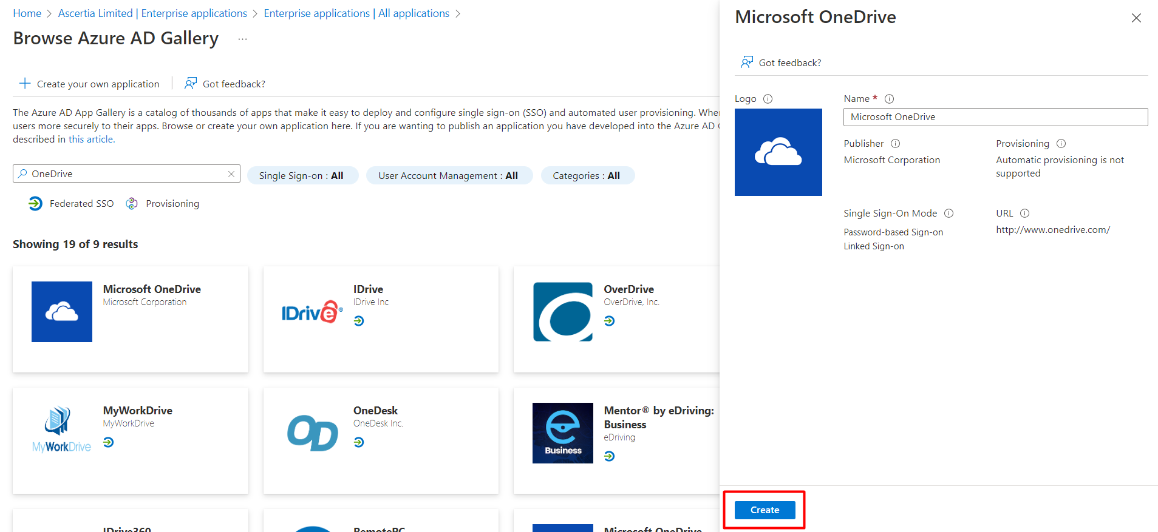1158x532 pixels.
Task: Open Got feedback in OneDrive panel
Action: (781, 62)
